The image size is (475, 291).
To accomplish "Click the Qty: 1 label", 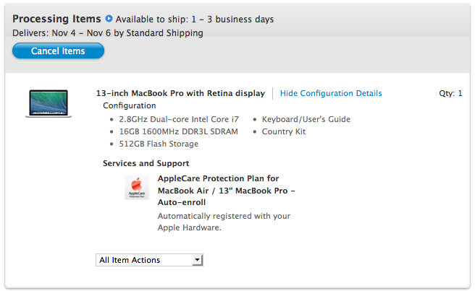I will click(450, 93).
